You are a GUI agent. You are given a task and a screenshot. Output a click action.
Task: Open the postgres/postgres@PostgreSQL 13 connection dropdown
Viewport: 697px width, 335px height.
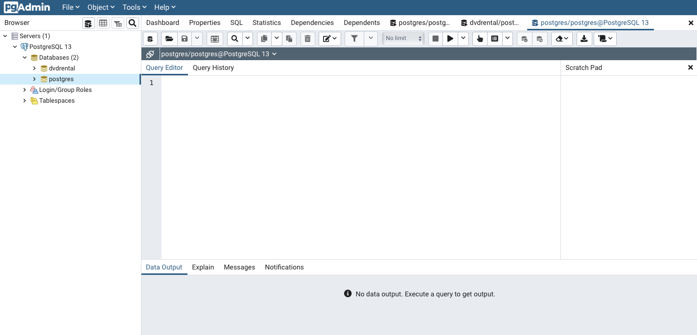click(219, 54)
